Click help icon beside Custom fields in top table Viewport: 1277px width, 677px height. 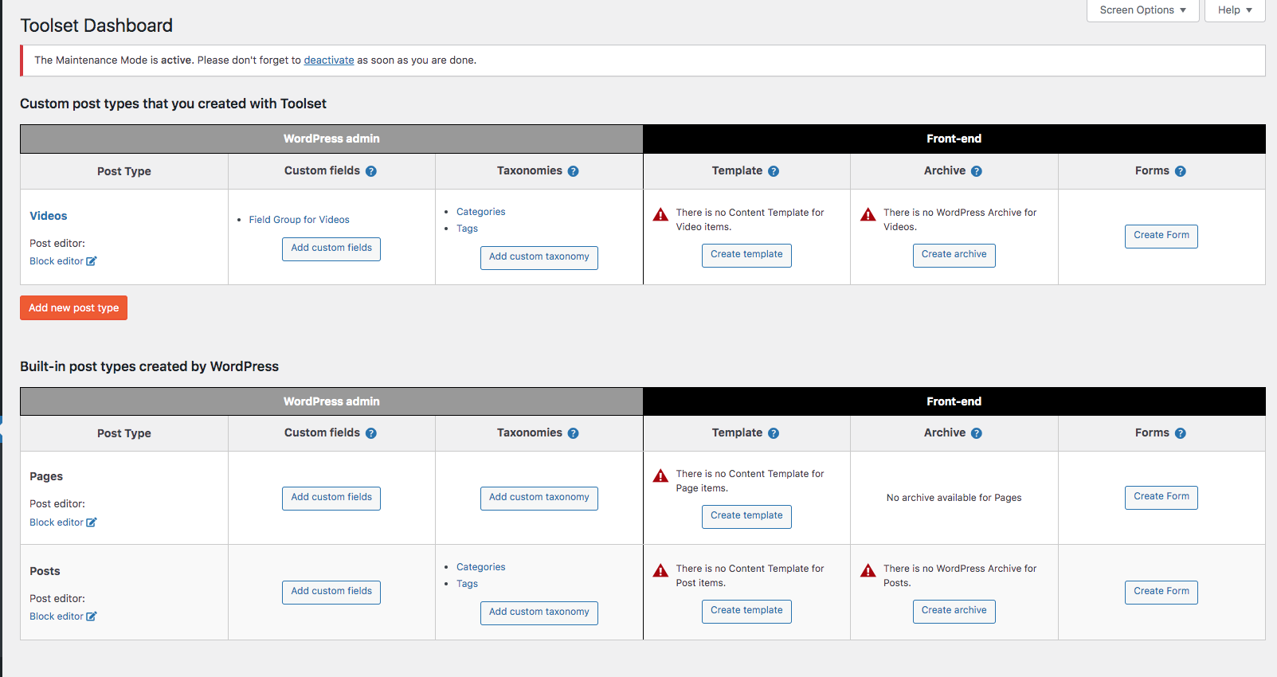[x=371, y=171]
